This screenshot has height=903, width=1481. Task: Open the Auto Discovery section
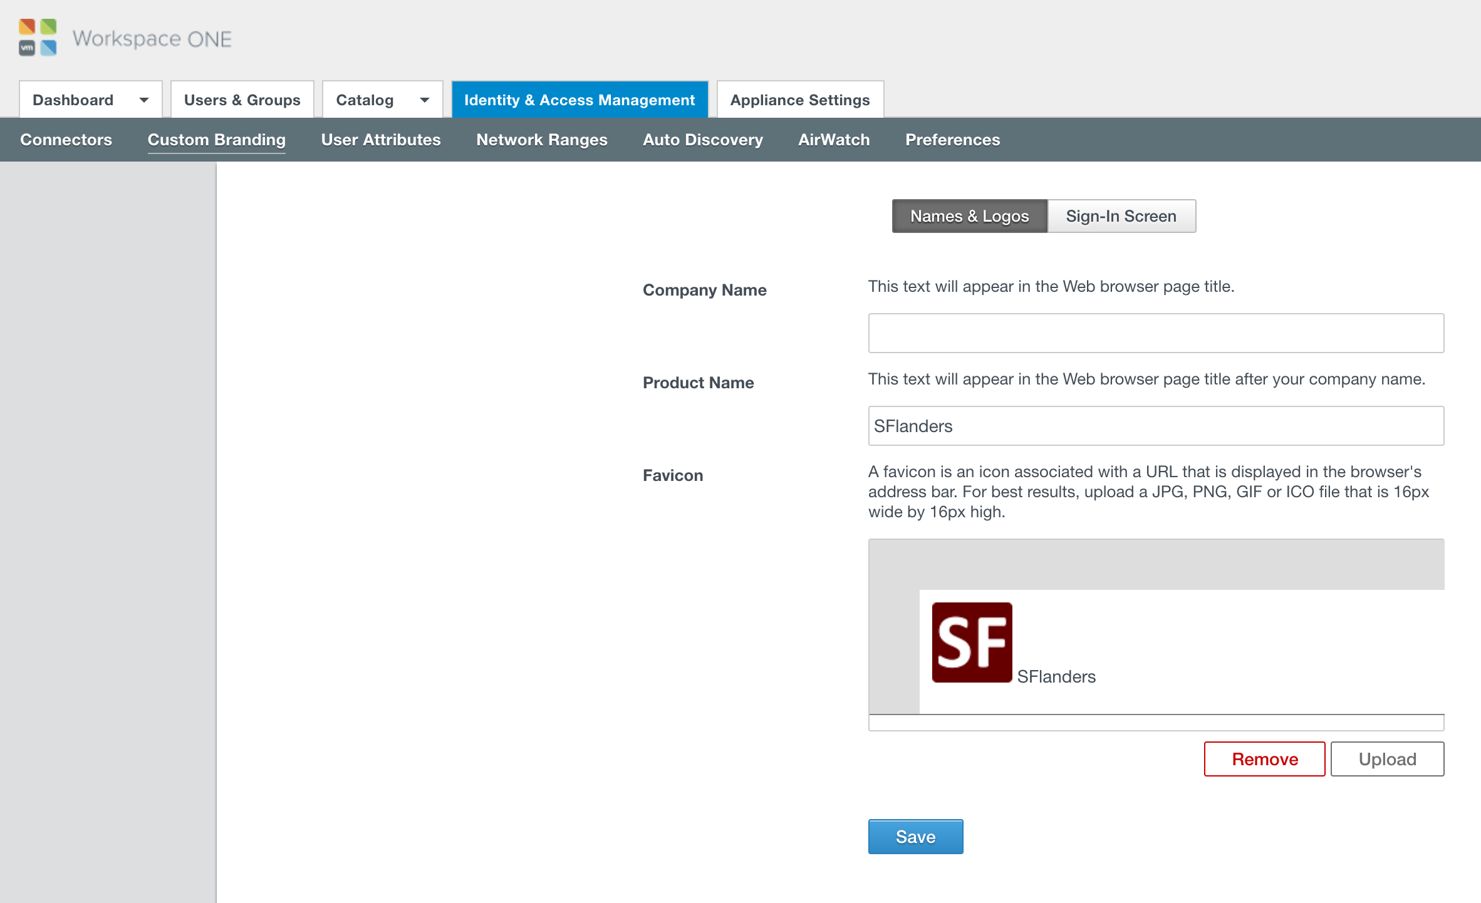click(x=702, y=140)
